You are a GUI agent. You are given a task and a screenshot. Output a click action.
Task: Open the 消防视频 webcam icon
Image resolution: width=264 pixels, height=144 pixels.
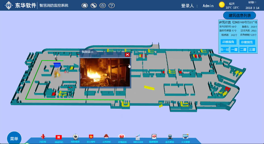pos(76,137)
